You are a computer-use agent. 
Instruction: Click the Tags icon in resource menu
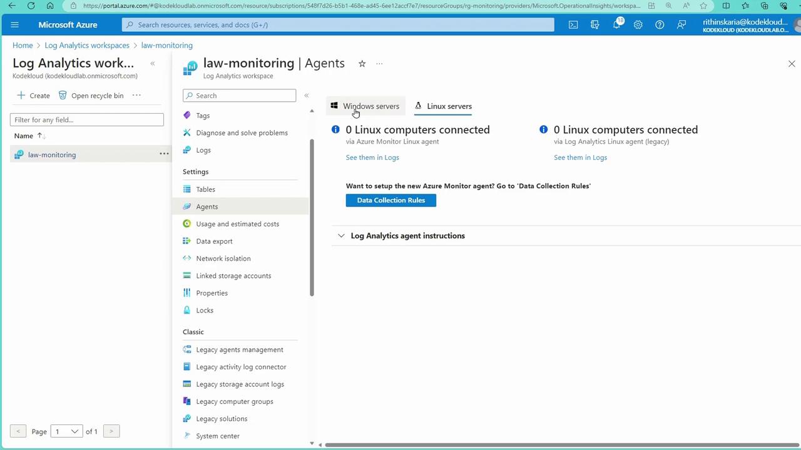[186, 116]
